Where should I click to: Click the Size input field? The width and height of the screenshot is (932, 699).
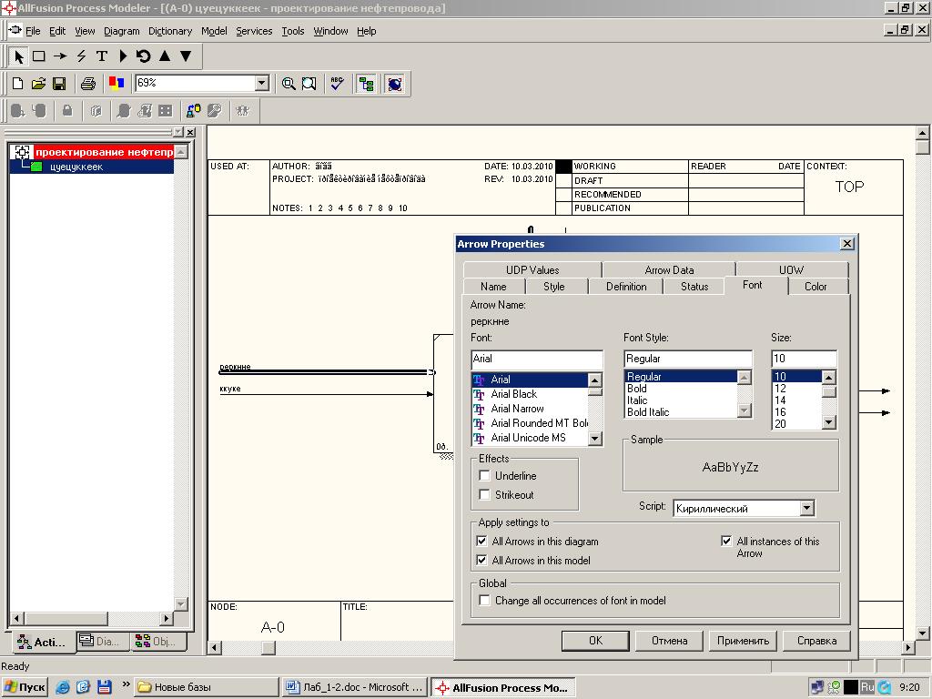[804, 359]
